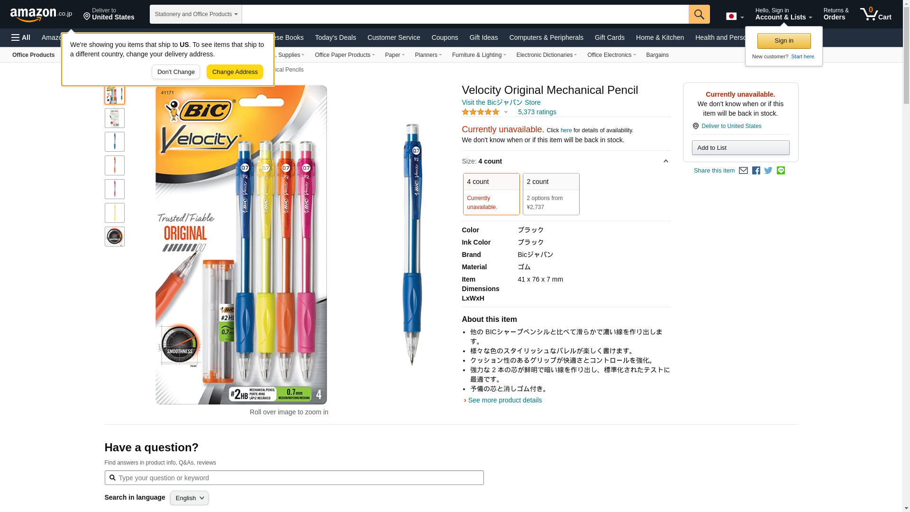Screen dimensions: 910x512
Task: Collapse the Size options chevron
Action: [665, 161]
